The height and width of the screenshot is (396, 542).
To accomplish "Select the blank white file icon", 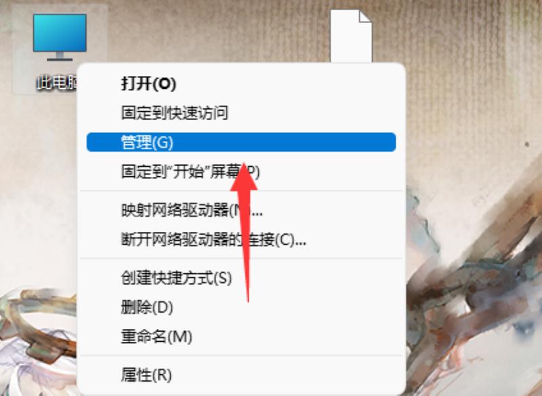I will (351, 36).
